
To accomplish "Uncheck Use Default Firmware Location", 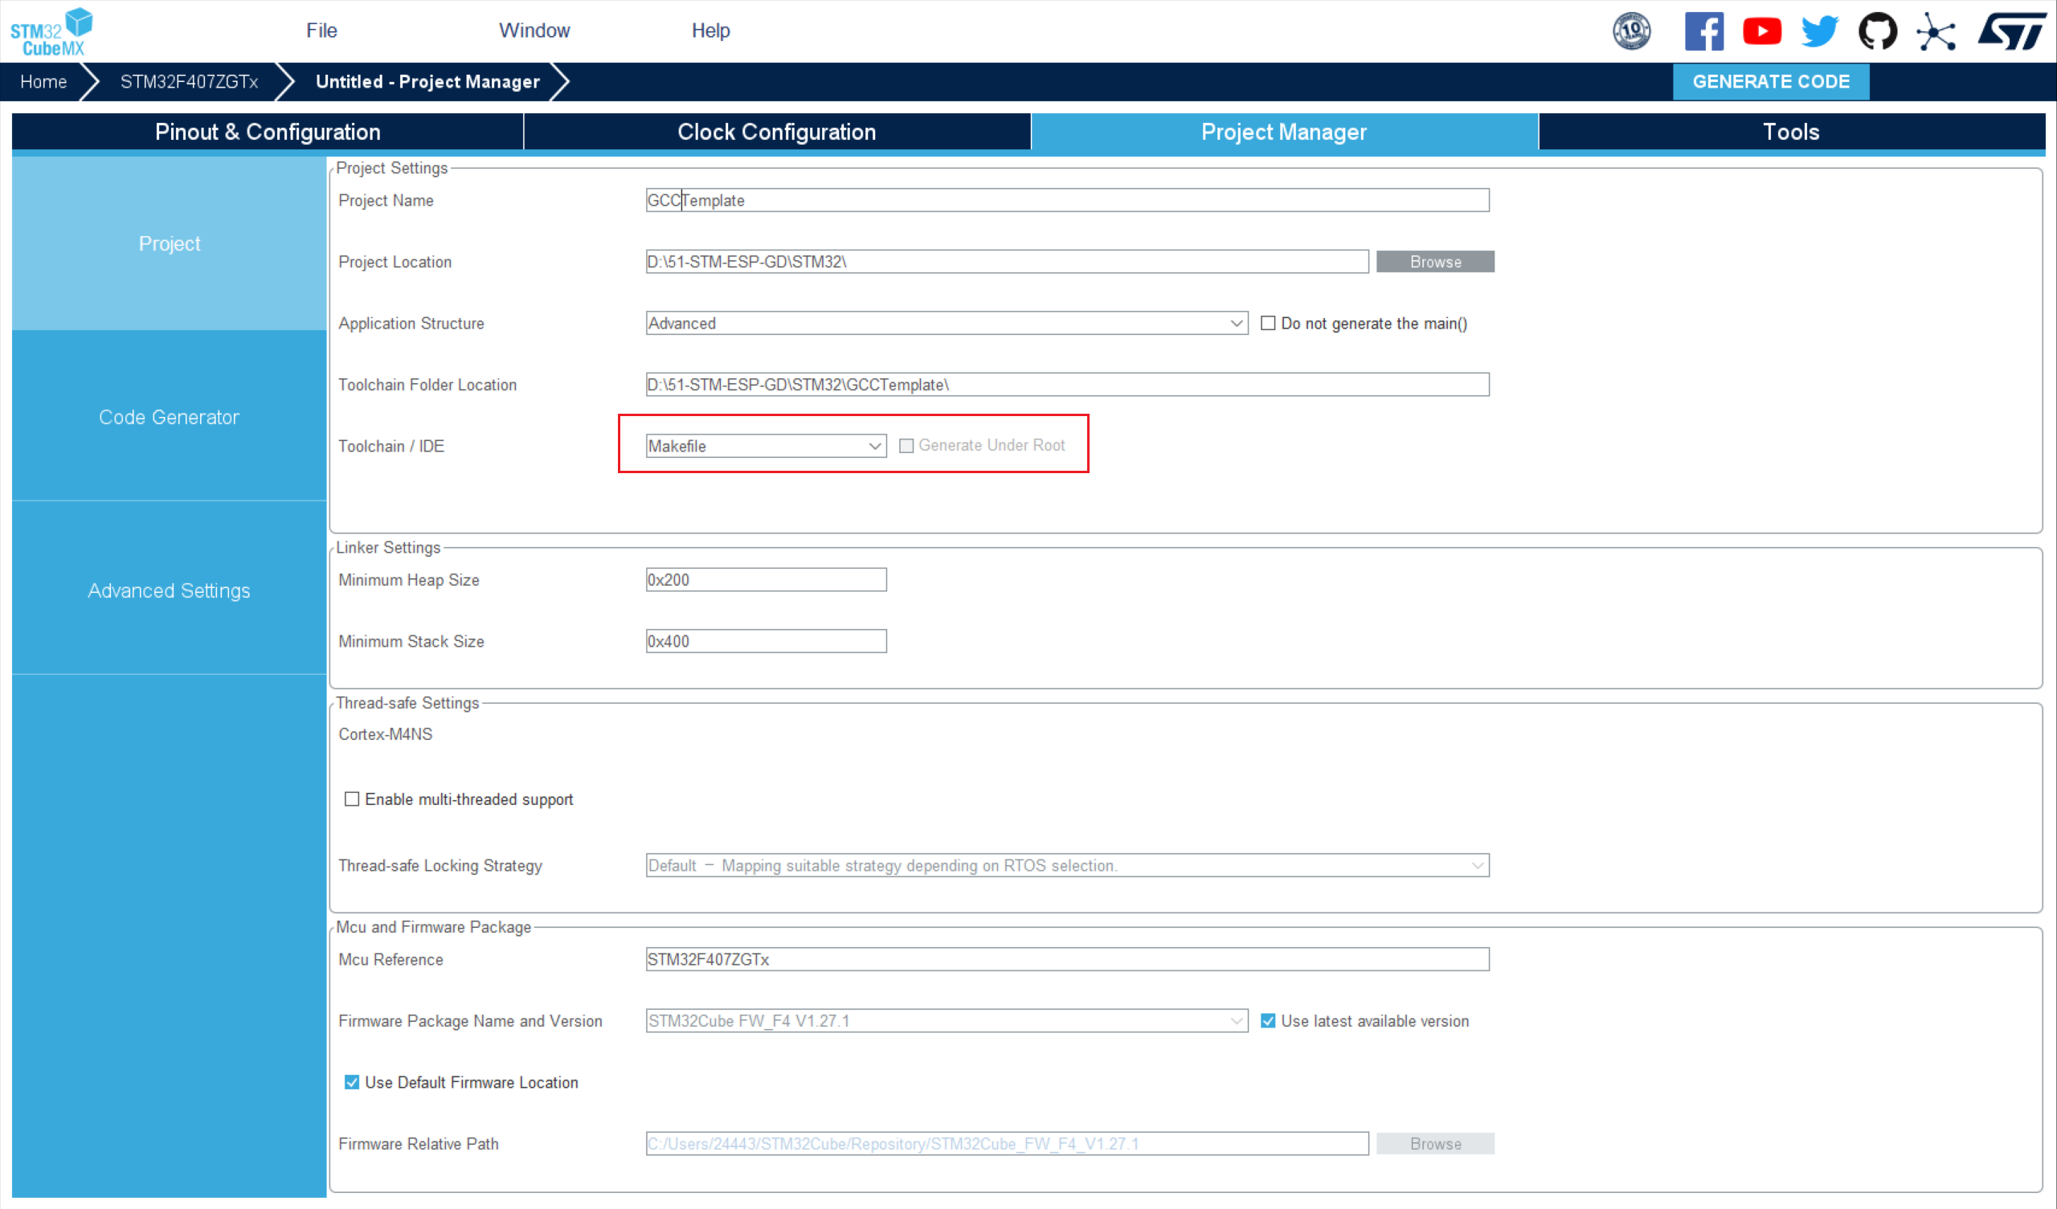I will pyautogui.click(x=352, y=1082).
